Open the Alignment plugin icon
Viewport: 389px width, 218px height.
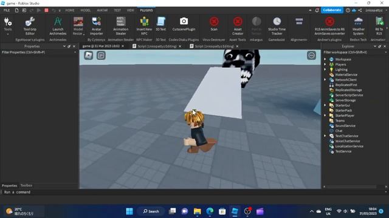(x=299, y=22)
